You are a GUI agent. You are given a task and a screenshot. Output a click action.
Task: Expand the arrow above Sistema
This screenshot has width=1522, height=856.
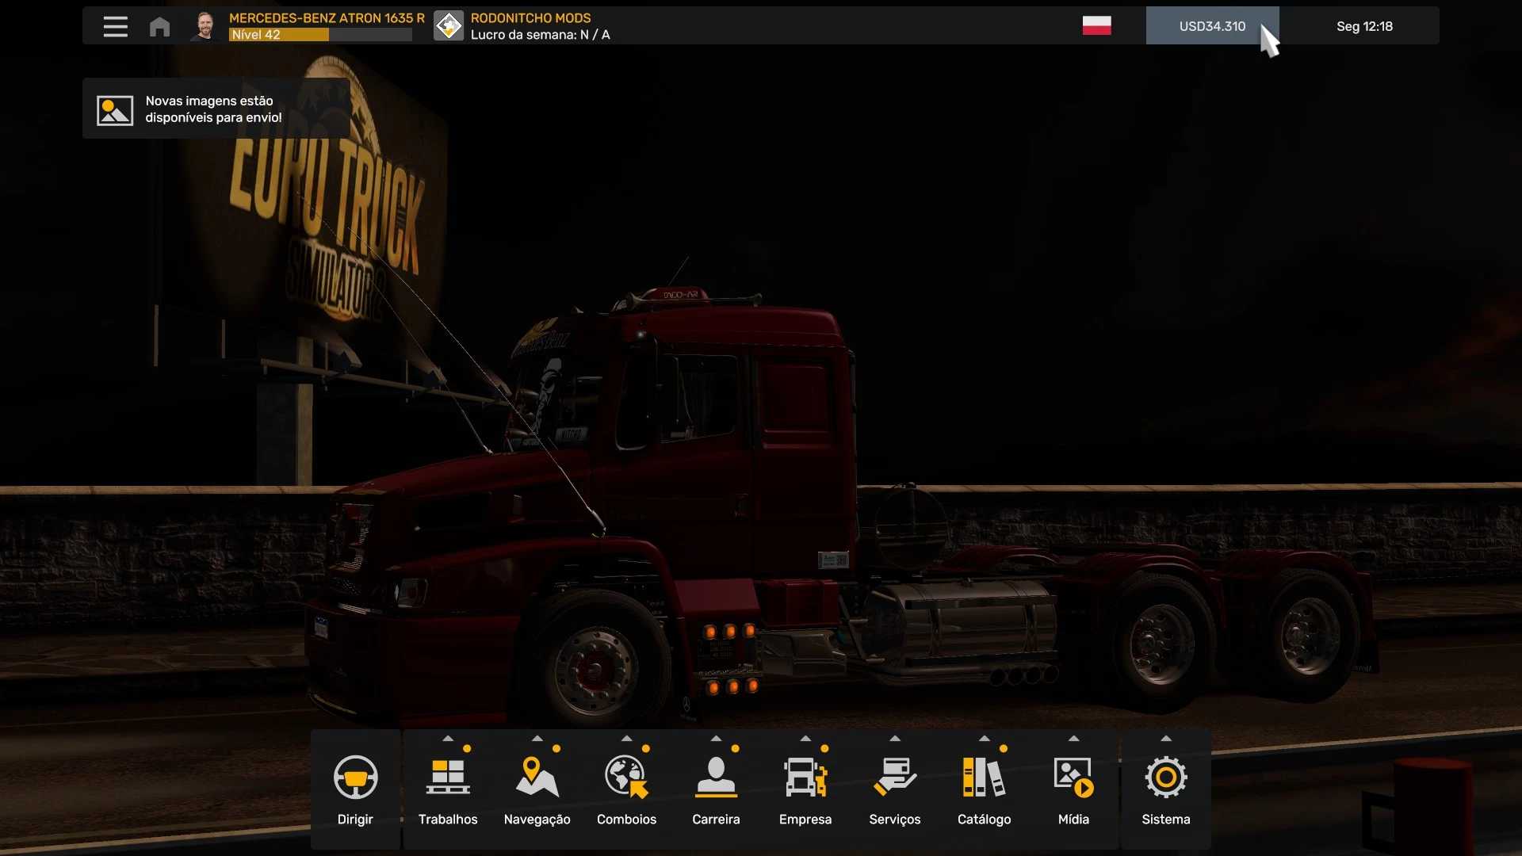pyautogui.click(x=1165, y=739)
